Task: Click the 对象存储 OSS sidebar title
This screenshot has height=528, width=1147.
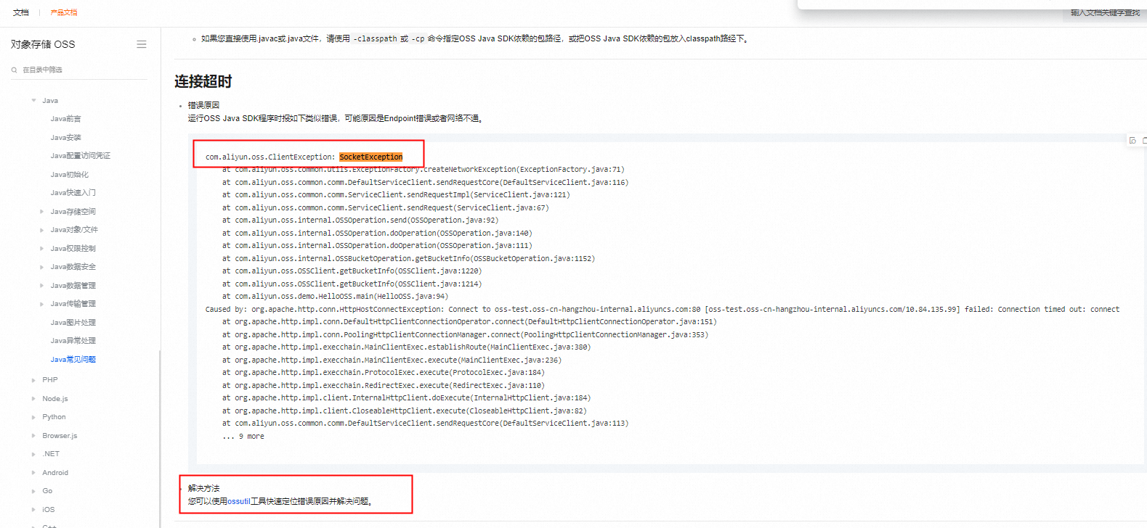Action: (x=43, y=44)
